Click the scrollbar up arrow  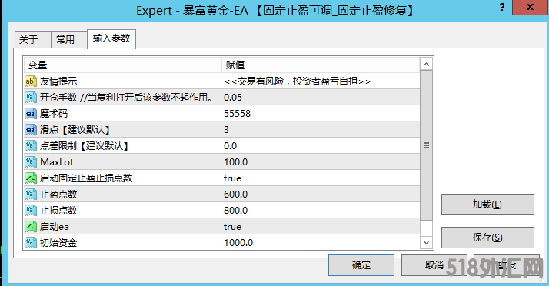[426, 64]
